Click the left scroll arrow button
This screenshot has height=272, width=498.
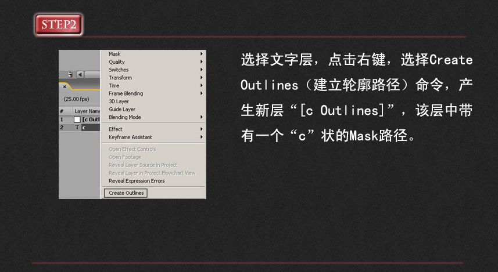pos(80,74)
